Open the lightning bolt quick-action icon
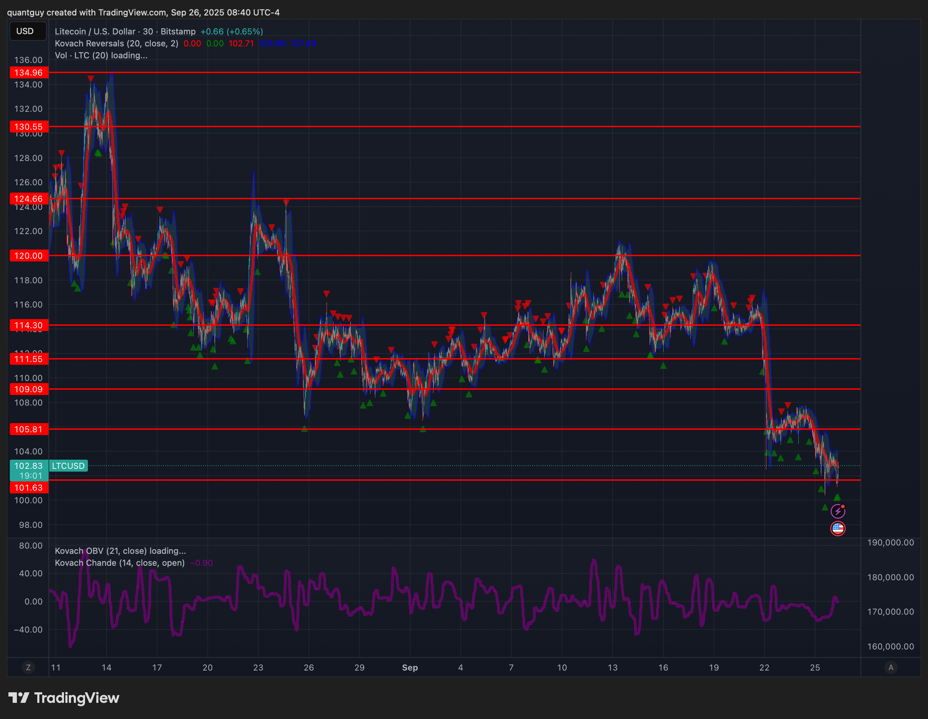 pyautogui.click(x=838, y=511)
